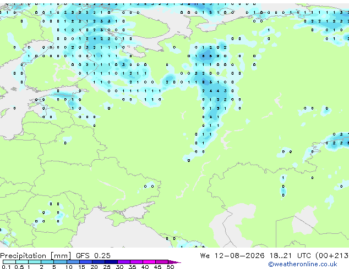Click the '(00+213' forecast offset text
This screenshot has height=269, width=349.
pyautogui.click(x=332, y=256)
